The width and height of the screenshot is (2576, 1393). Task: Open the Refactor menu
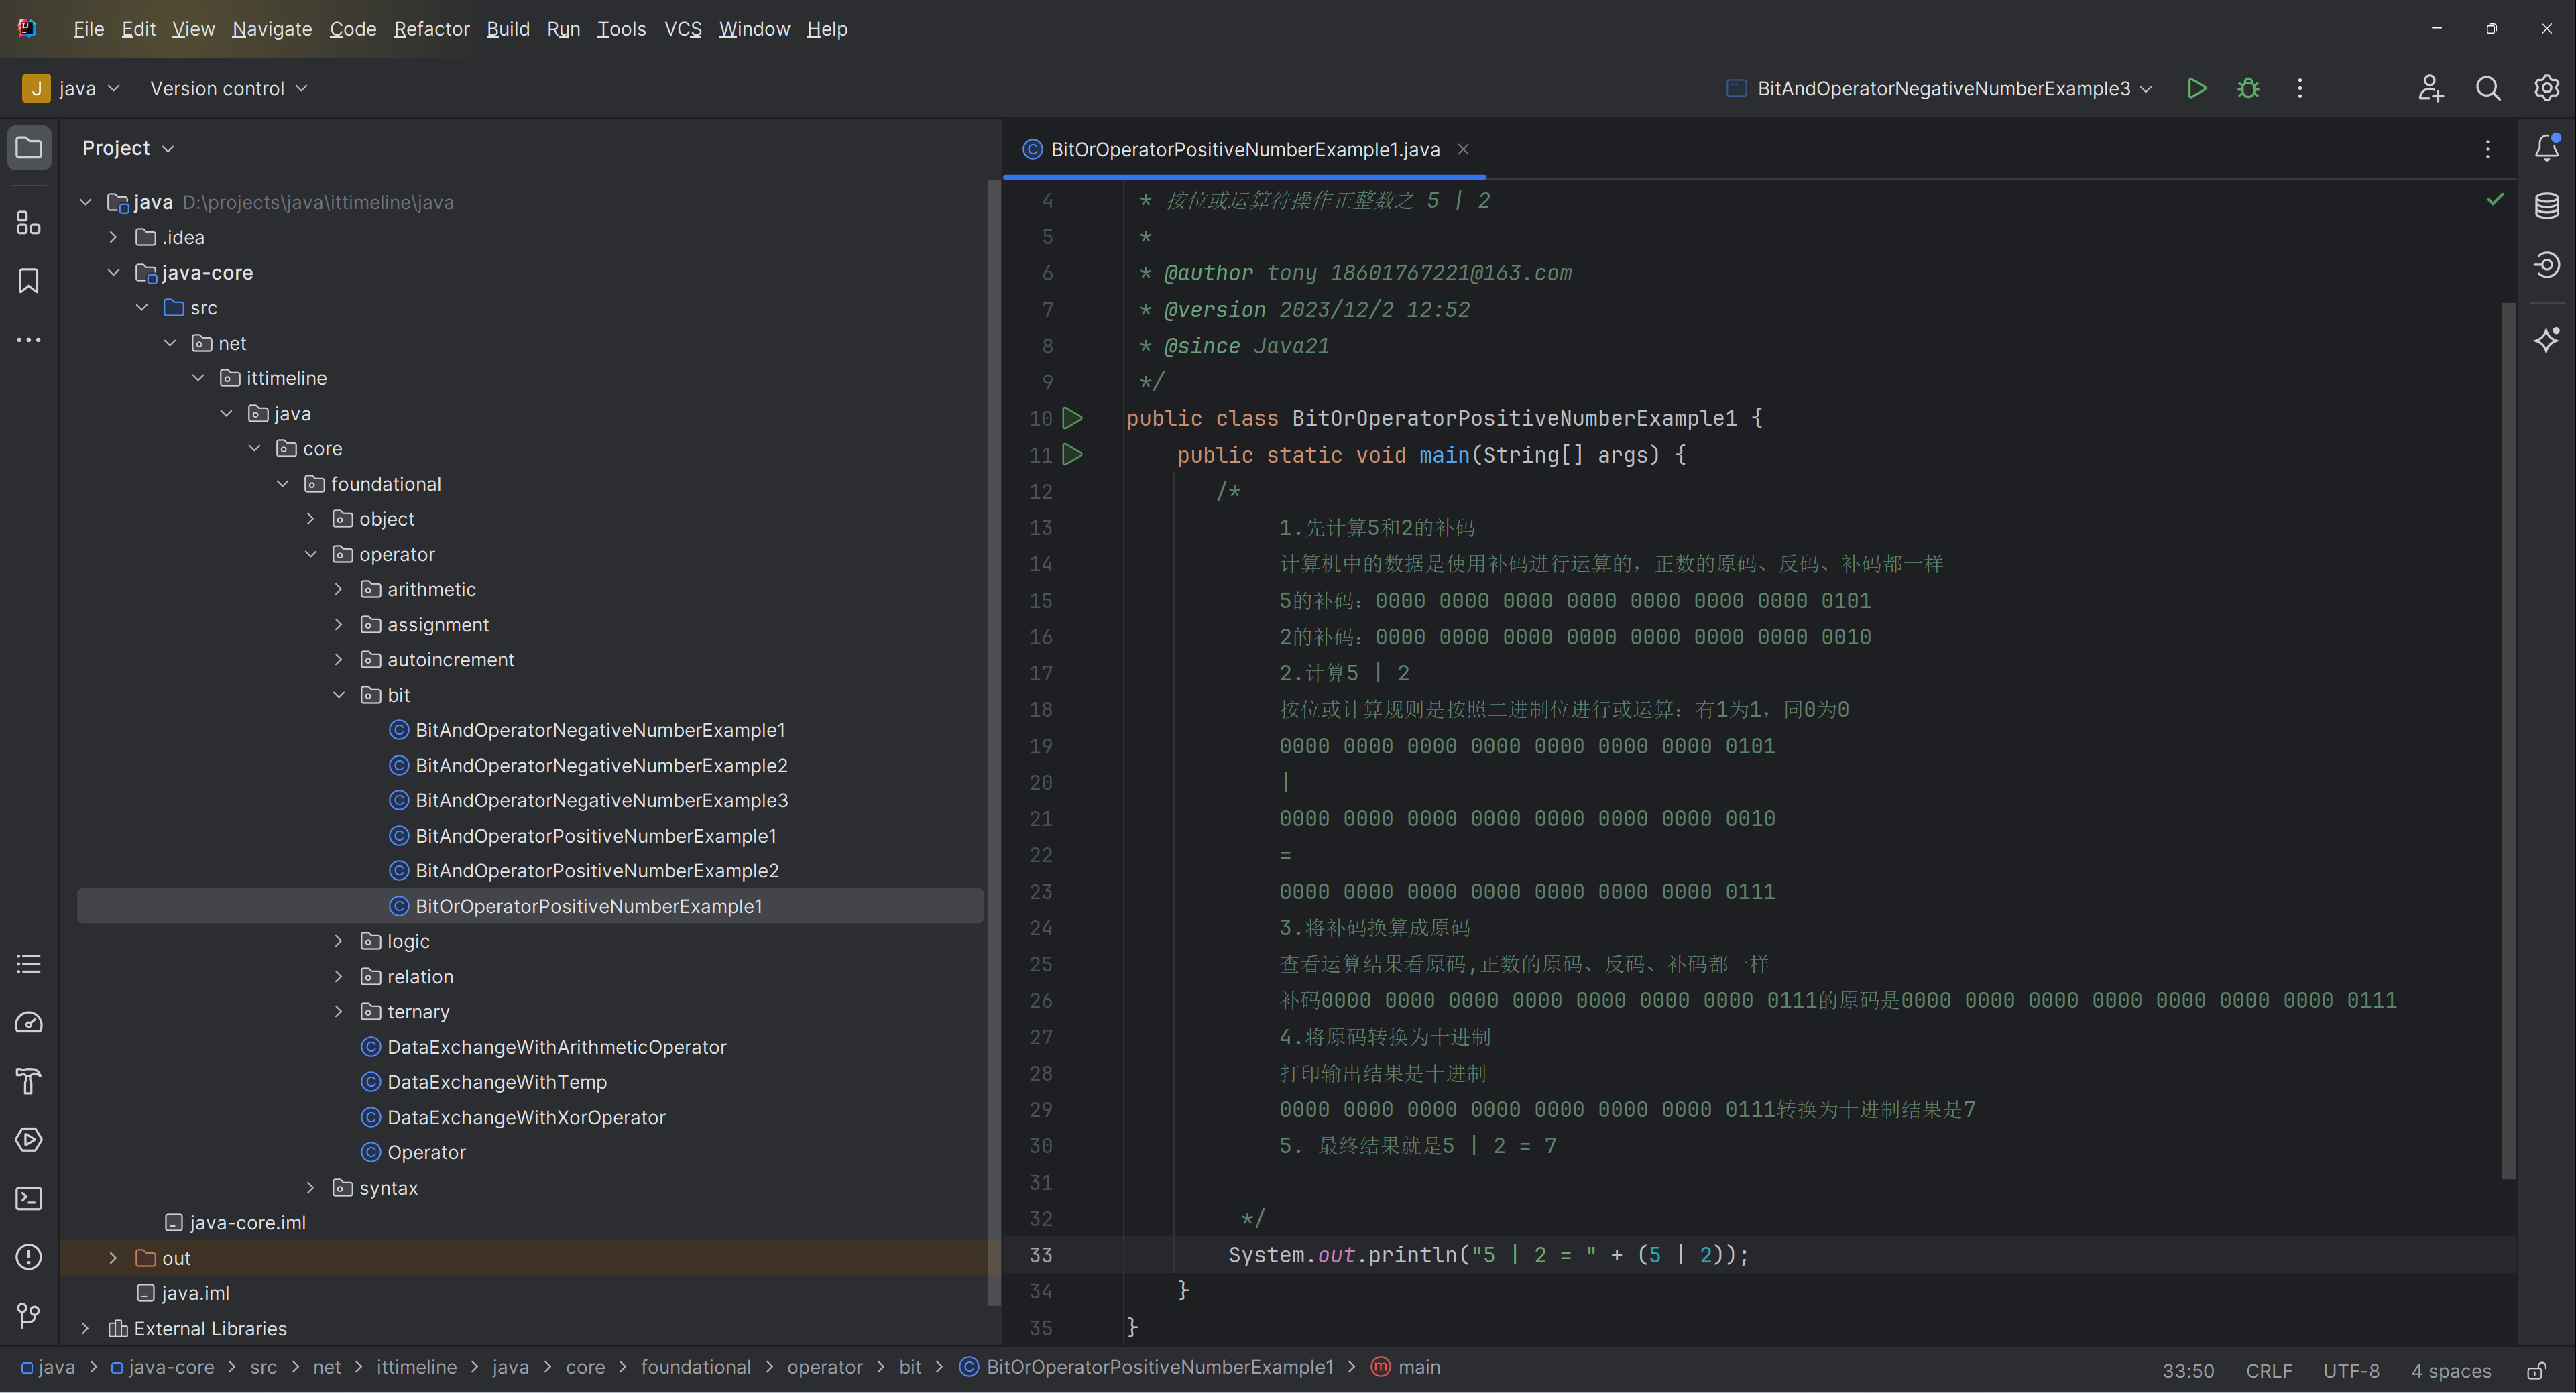click(431, 29)
